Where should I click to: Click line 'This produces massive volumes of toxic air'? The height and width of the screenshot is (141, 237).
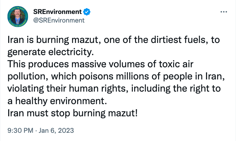click(100, 64)
